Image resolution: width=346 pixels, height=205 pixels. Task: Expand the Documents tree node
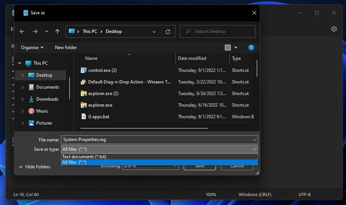tap(23, 87)
